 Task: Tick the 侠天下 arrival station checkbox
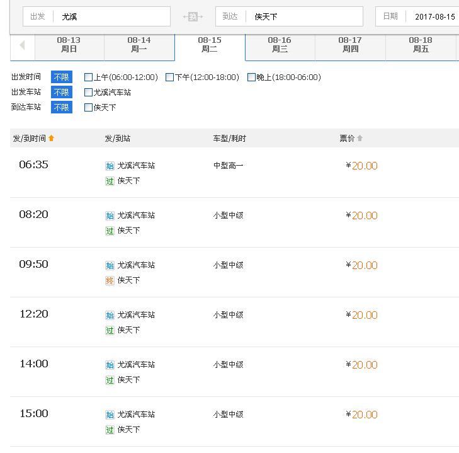(x=88, y=108)
